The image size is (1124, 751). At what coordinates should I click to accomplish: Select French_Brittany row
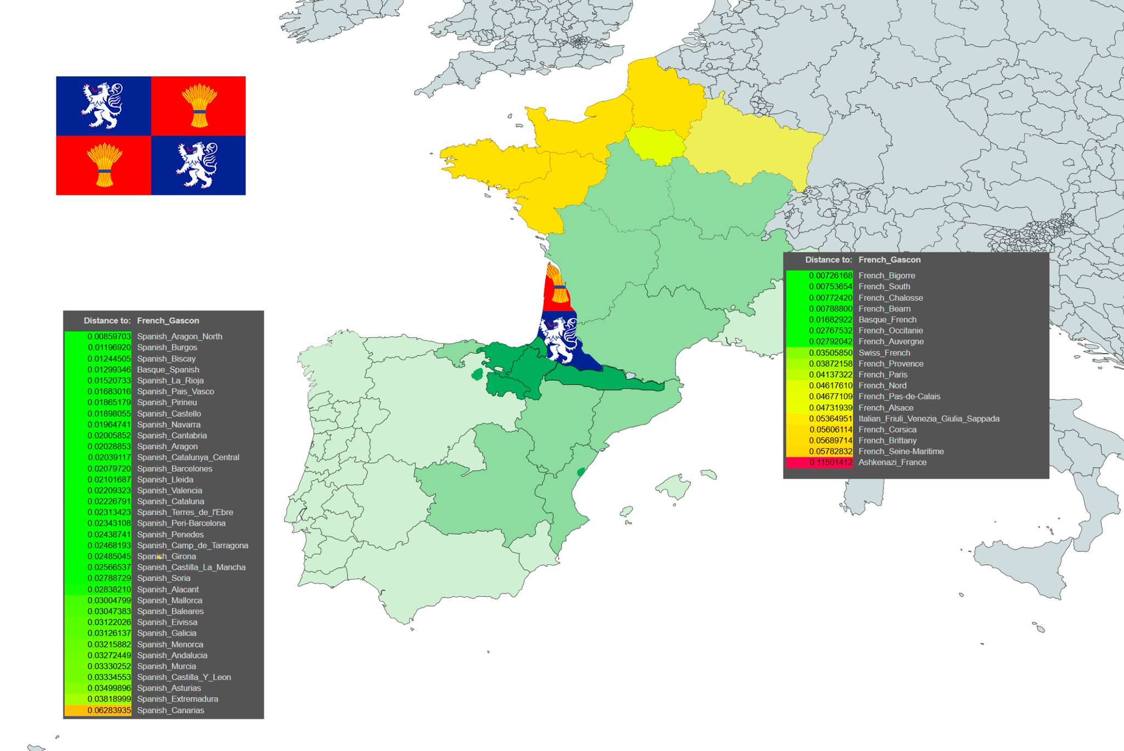(917, 441)
